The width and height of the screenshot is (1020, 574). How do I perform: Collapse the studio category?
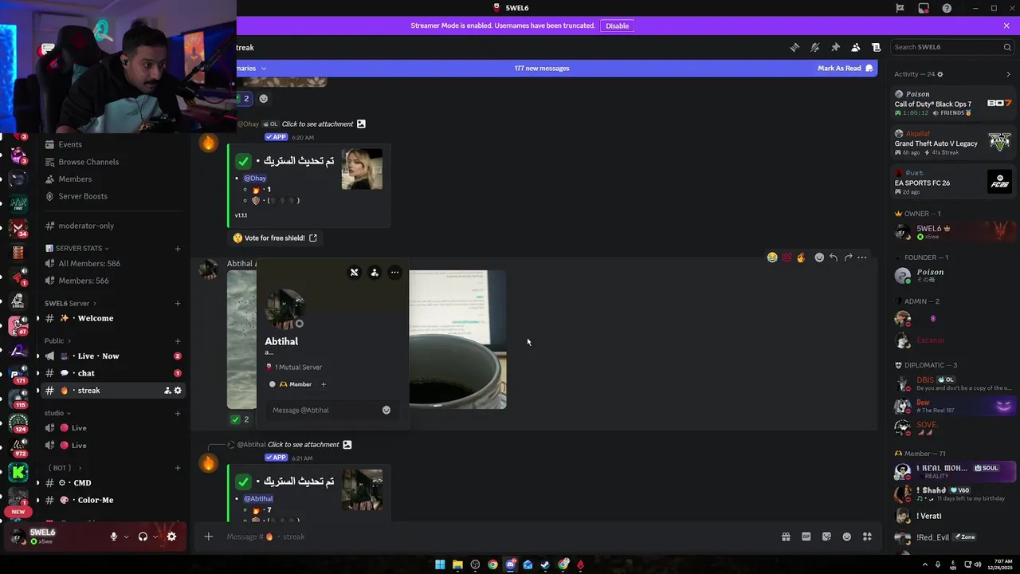pyautogui.click(x=57, y=413)
